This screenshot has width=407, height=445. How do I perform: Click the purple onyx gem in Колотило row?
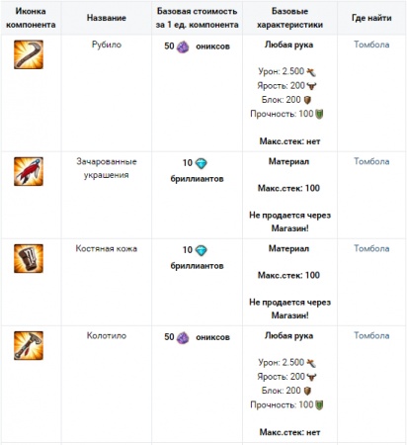click(x=183, y=338)
